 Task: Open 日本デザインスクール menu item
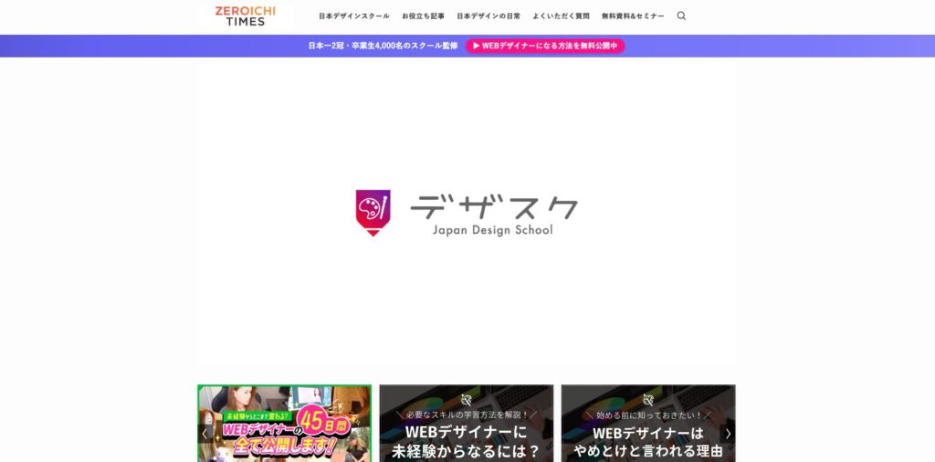354,16
